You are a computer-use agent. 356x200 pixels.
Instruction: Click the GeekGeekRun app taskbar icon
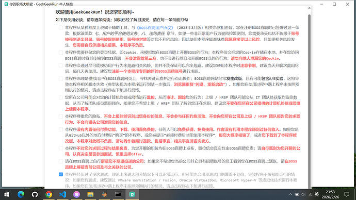(132, 194)
